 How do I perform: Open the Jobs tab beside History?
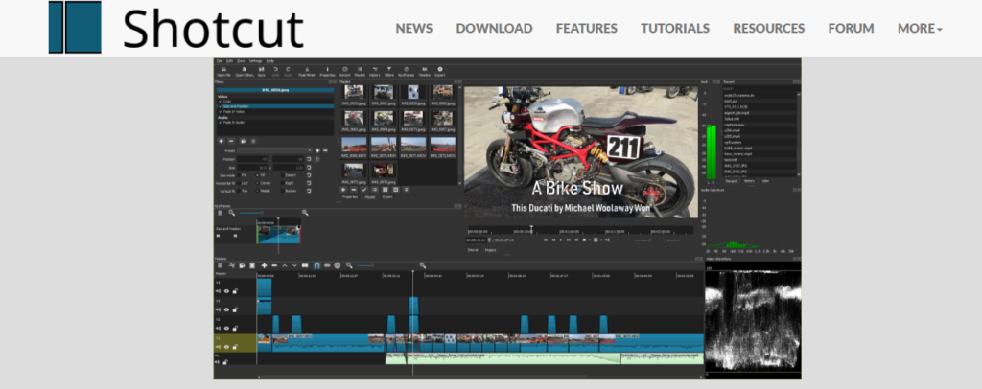pyautogui.click(x=765, y=181)
